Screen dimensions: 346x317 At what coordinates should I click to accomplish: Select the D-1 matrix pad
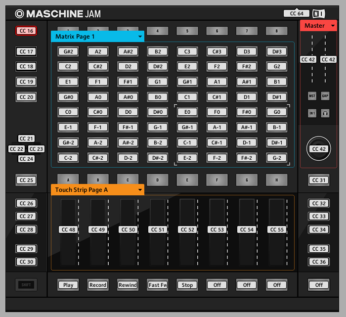point(247,142)
